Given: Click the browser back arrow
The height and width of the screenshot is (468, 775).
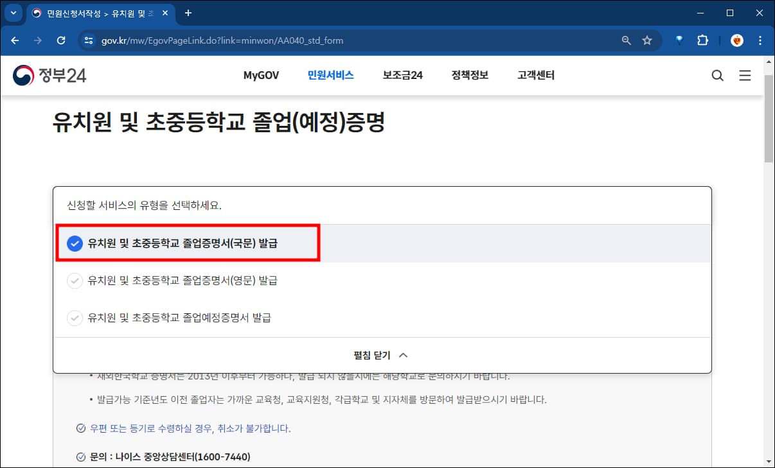Looking at the screenshot, I should [15, 40].
